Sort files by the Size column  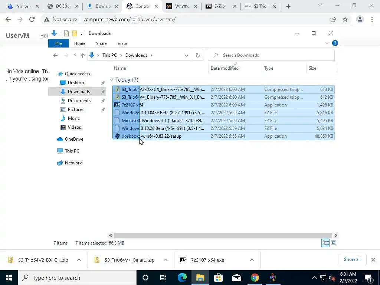(312, 68)
